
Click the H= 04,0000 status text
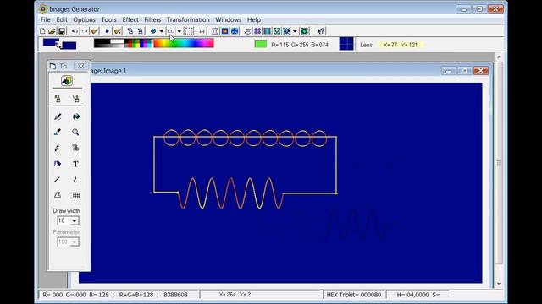[412, 295]
